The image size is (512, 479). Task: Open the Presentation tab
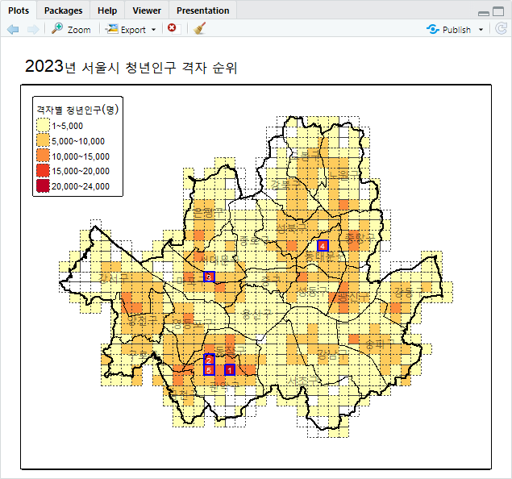(202, 10)
